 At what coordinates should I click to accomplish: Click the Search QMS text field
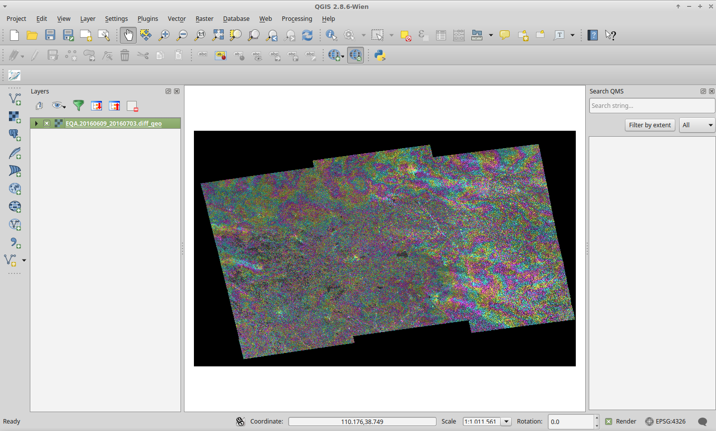click(651, 106)
